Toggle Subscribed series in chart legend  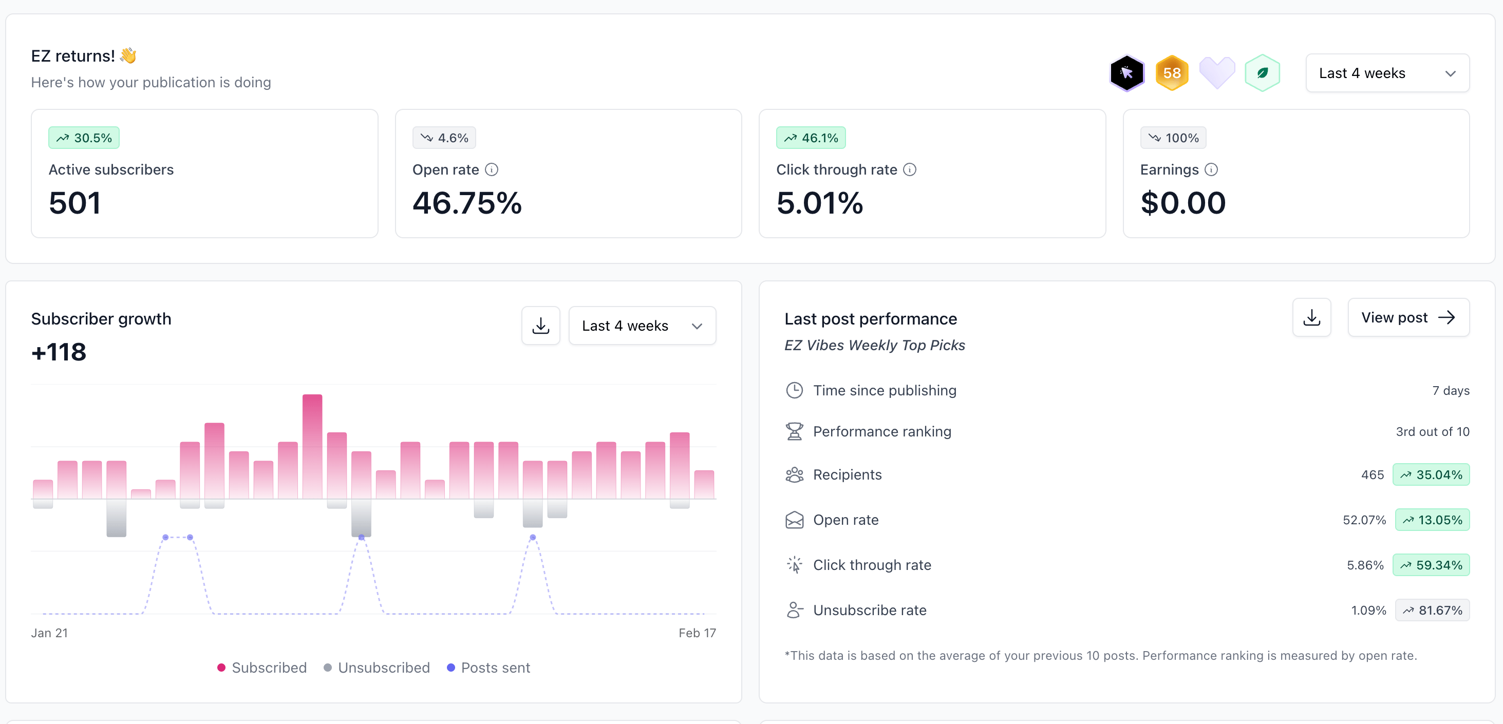(262, 668)
